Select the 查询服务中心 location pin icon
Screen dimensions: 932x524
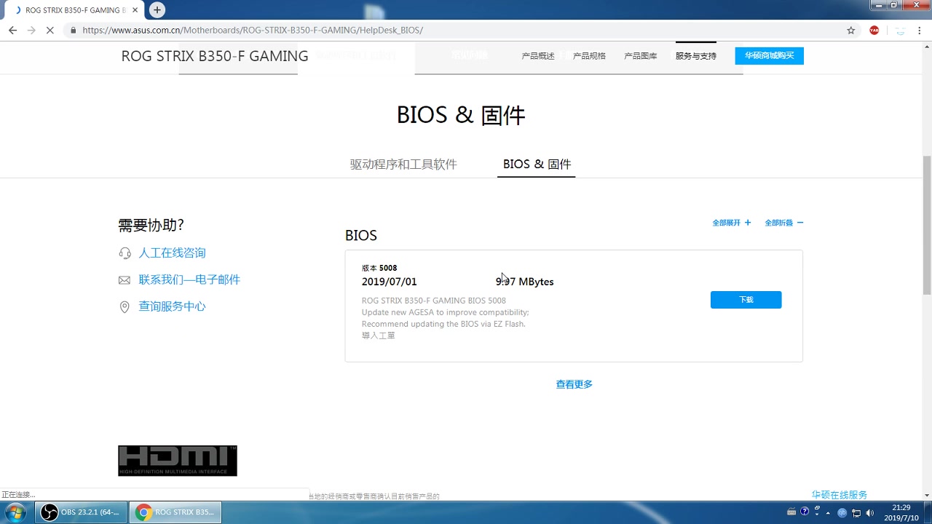(x=125, y=306)
